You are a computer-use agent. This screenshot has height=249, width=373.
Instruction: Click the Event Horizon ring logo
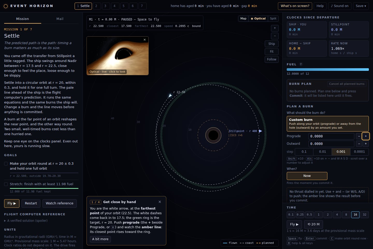click(x=6, y=6)
